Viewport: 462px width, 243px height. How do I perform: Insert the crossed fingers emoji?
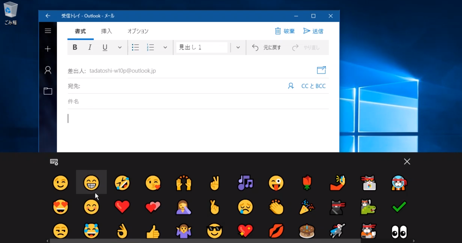(x=214, y=207)
